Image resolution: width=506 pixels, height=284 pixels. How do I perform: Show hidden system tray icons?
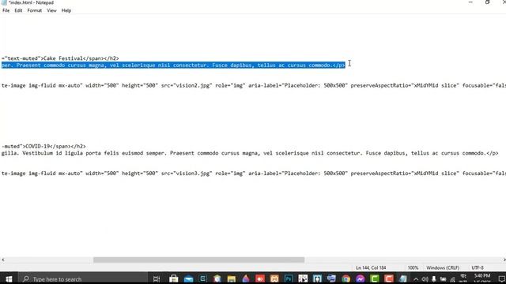(416, 279)
